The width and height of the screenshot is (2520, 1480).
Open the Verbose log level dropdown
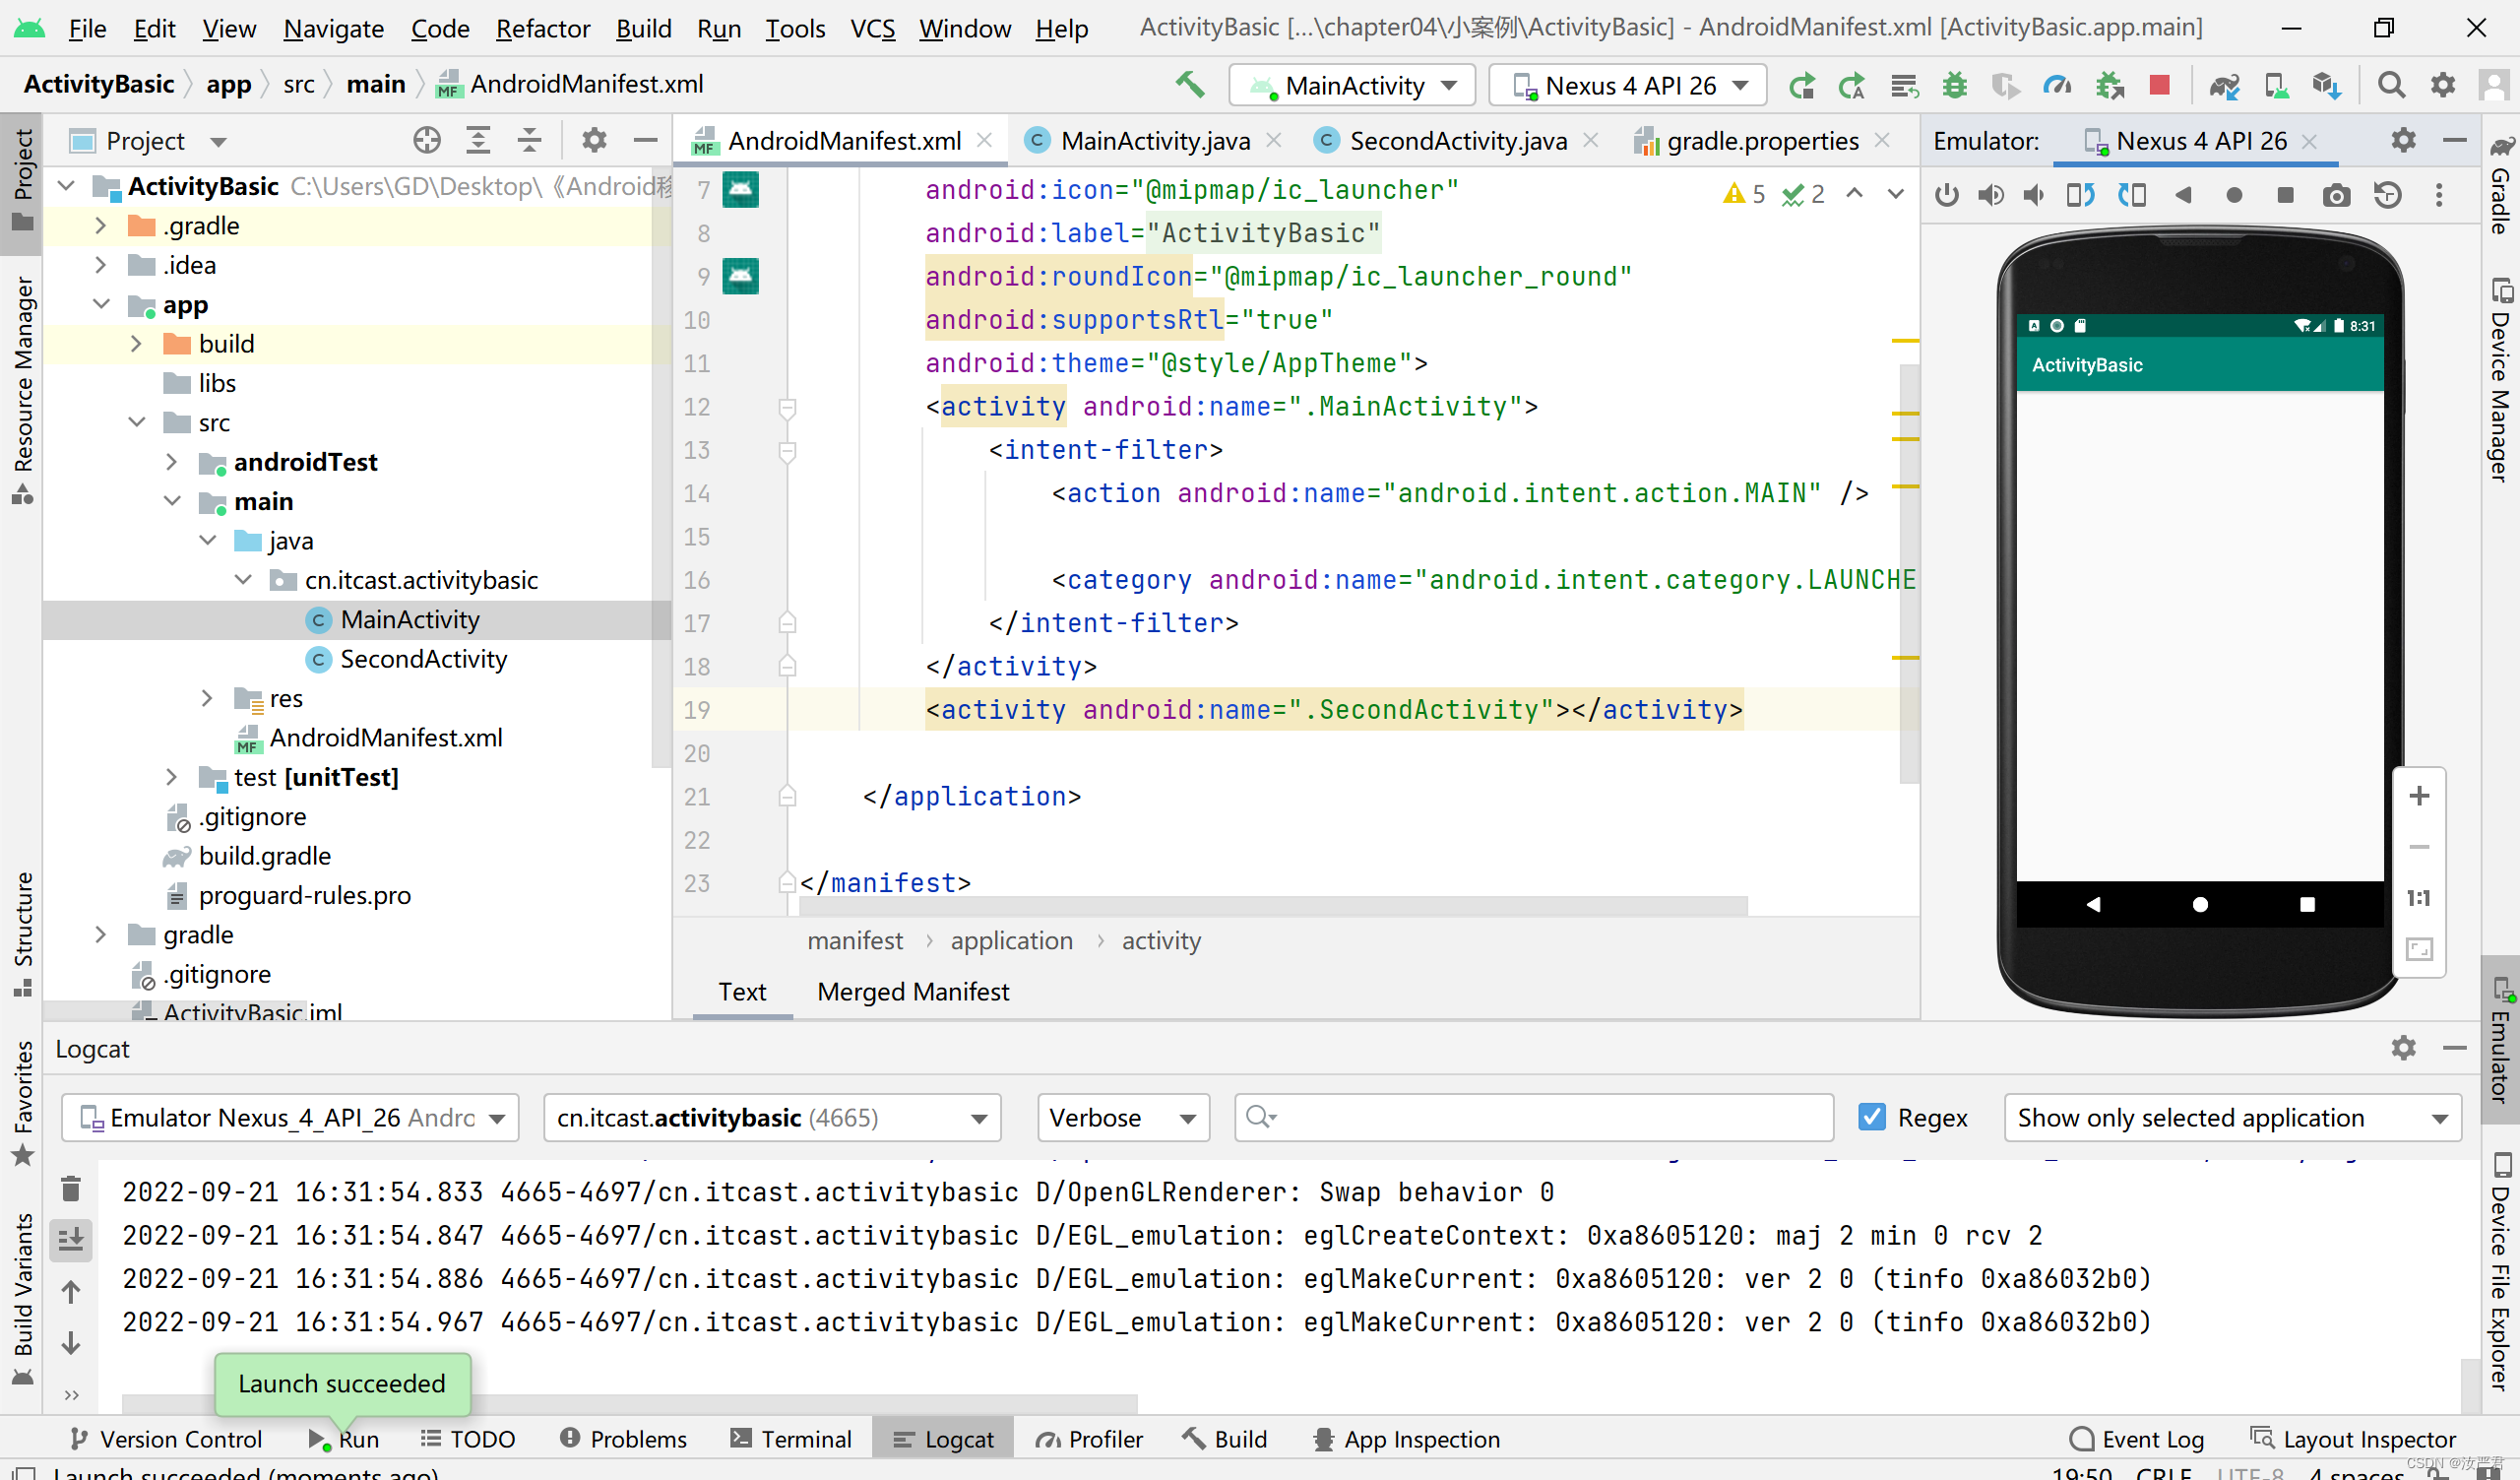coord(1123,1117)
